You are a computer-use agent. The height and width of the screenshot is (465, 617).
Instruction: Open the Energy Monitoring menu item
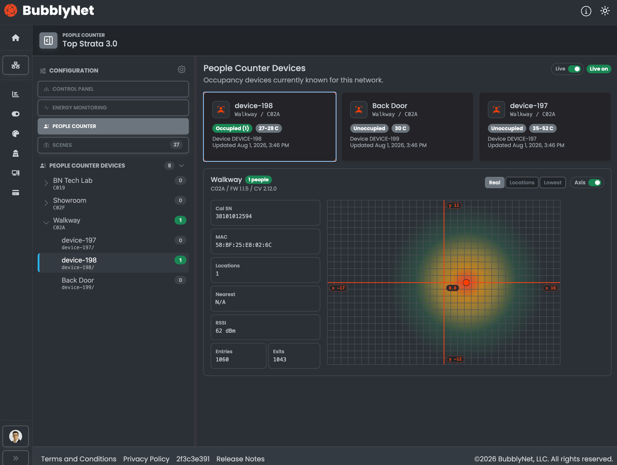pos(113,108)
